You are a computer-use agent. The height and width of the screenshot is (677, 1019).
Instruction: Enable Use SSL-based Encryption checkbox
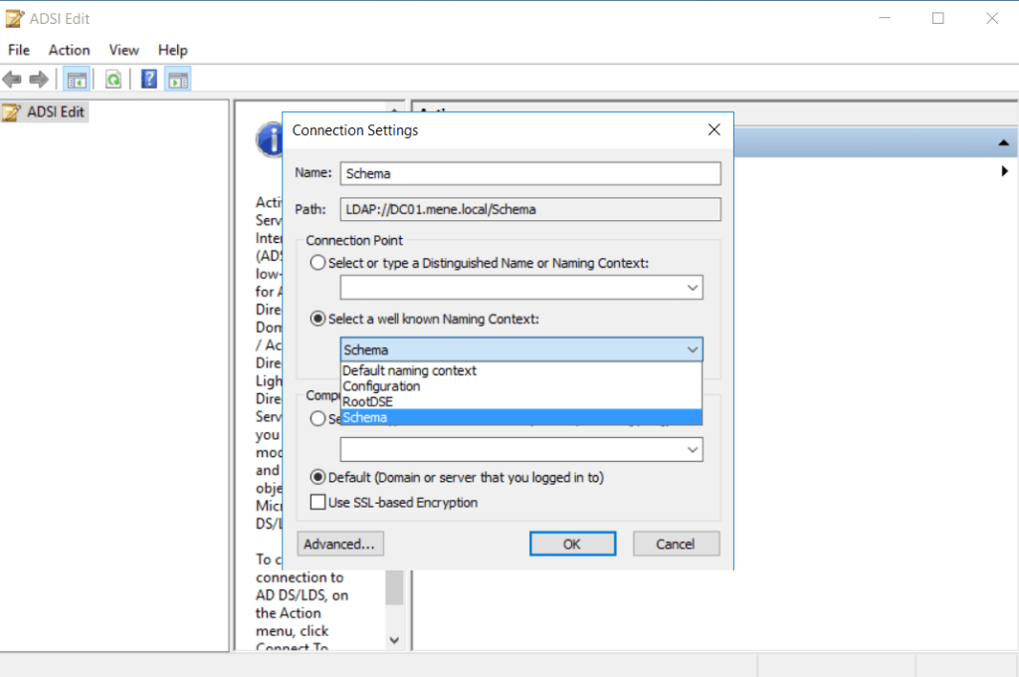click(318, 503)
